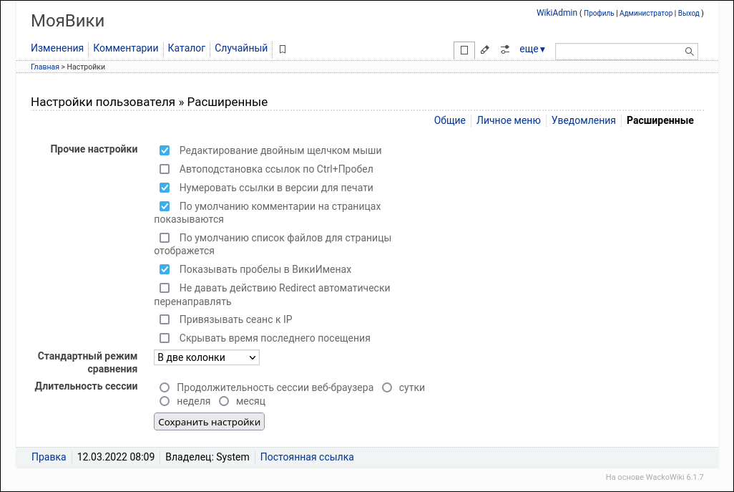
Task: Open the "Уведомления" tab
Action: (583, 120)
